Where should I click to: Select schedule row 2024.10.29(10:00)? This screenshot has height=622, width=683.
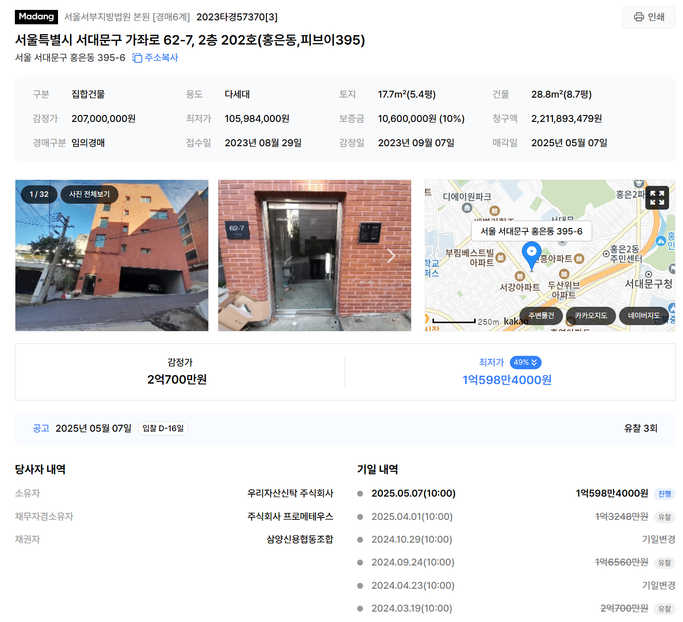pyautogui.click(x=516, y=539)
